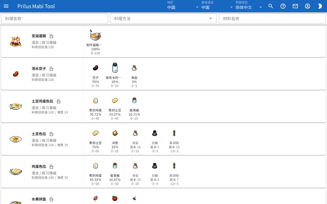Image resolution: width=327 pixels, height=204 pixels.
Task: Click the 圣诞蛋糕 dish name text
Action: 39,36
